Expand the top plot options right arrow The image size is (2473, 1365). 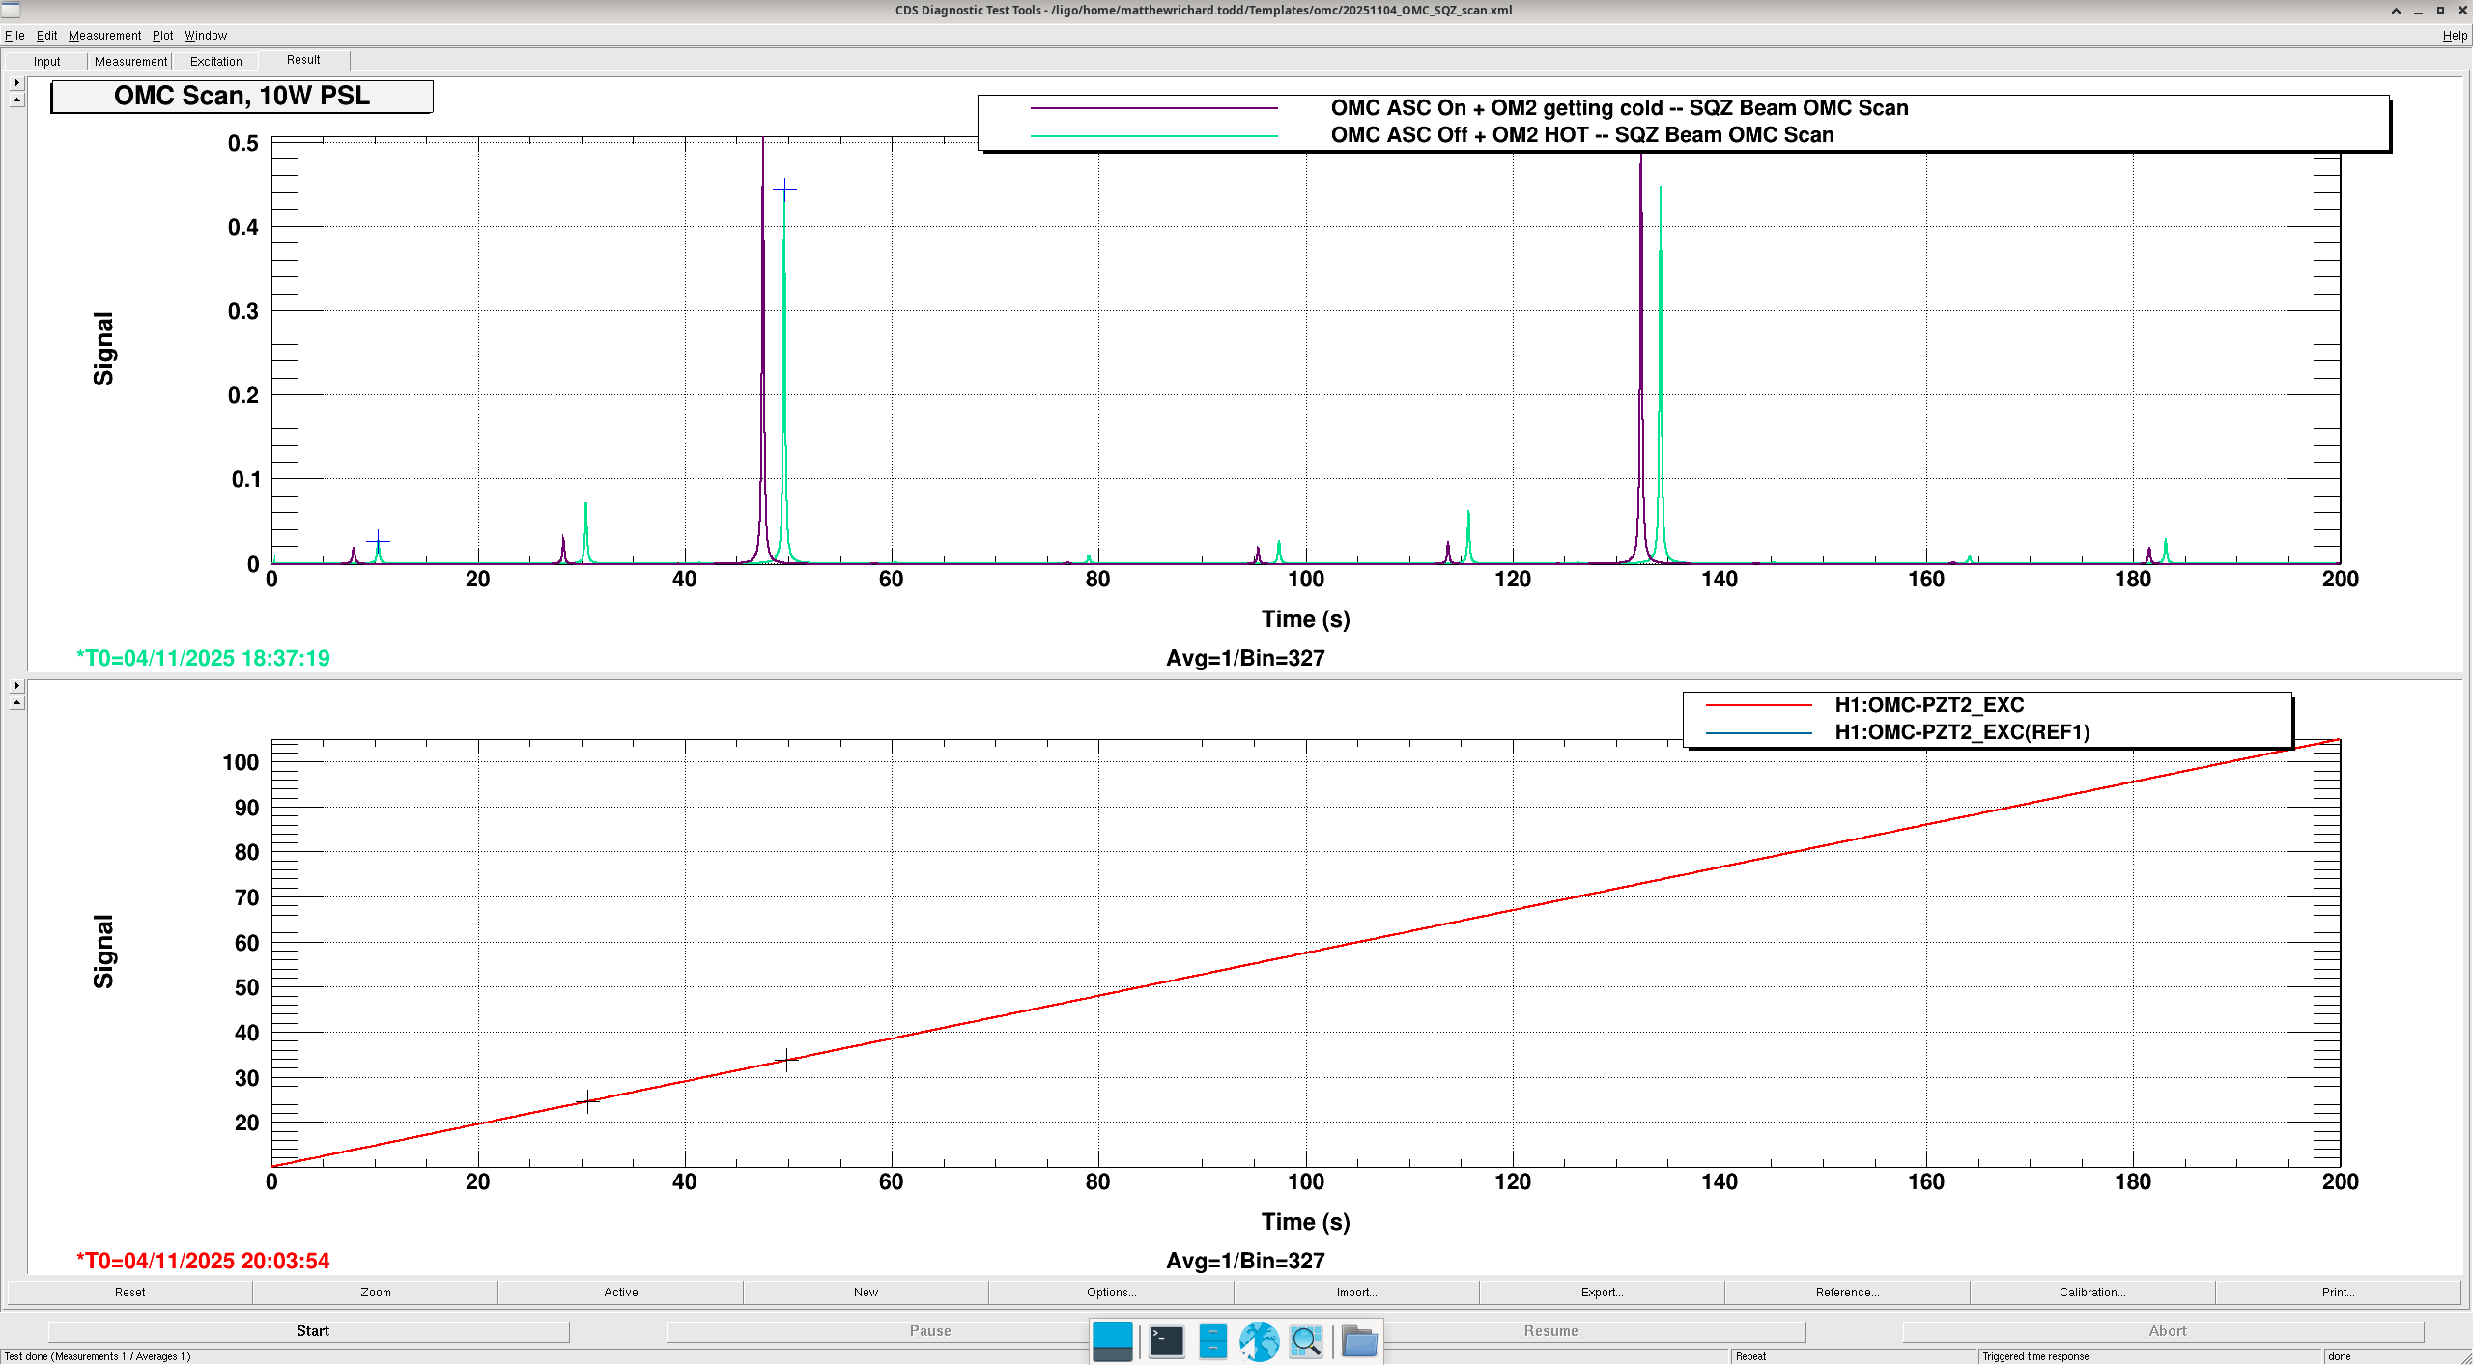point(16,83)
